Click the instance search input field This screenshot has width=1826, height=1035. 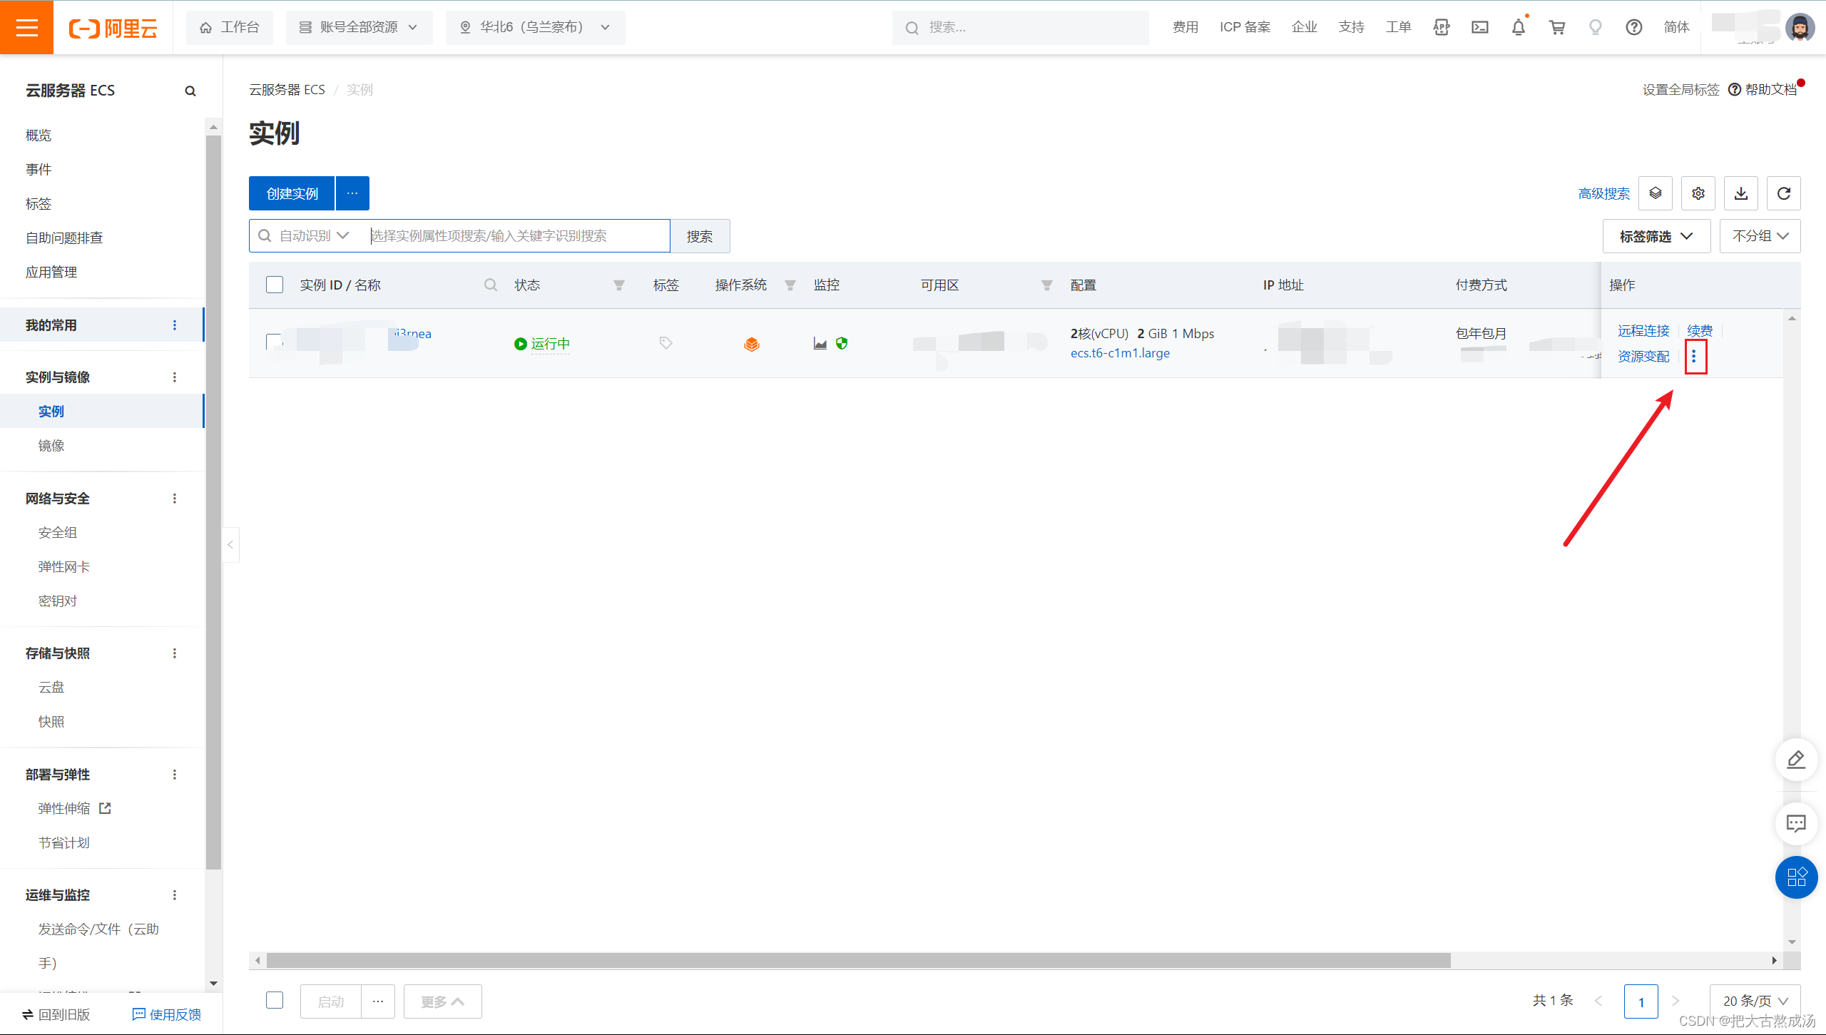pos(518,236)
